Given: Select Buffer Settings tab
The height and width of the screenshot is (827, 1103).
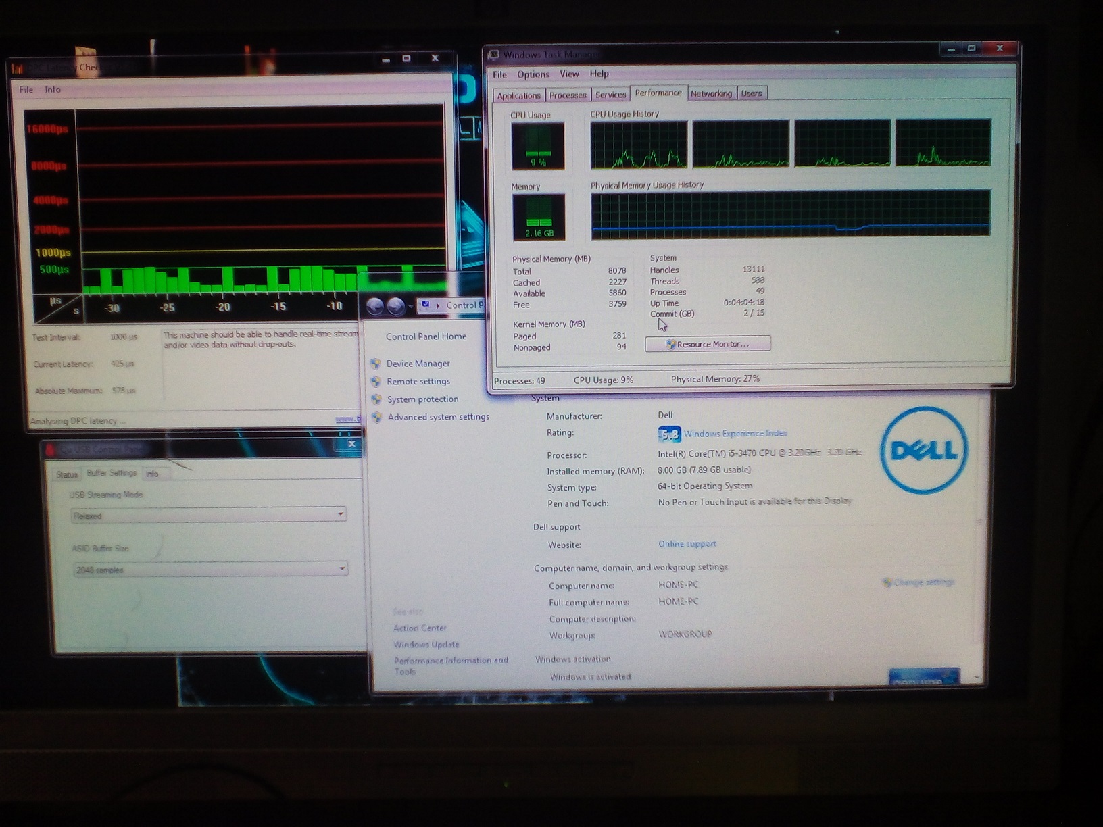Looking at the screenshot, I should click(x=112, y=473).
